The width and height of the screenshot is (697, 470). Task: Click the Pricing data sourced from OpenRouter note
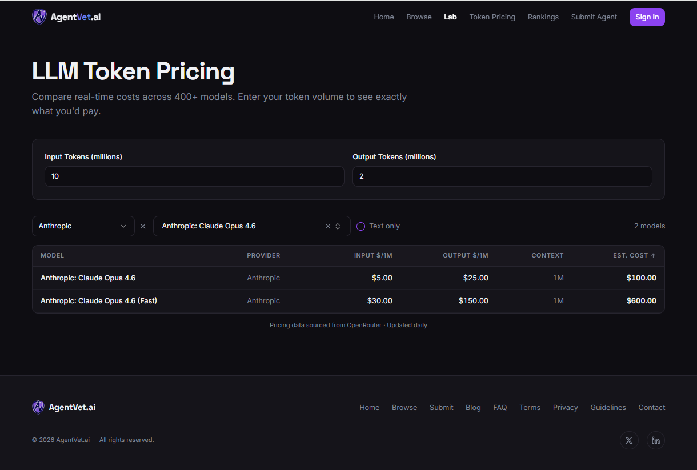tap(348, 325)
